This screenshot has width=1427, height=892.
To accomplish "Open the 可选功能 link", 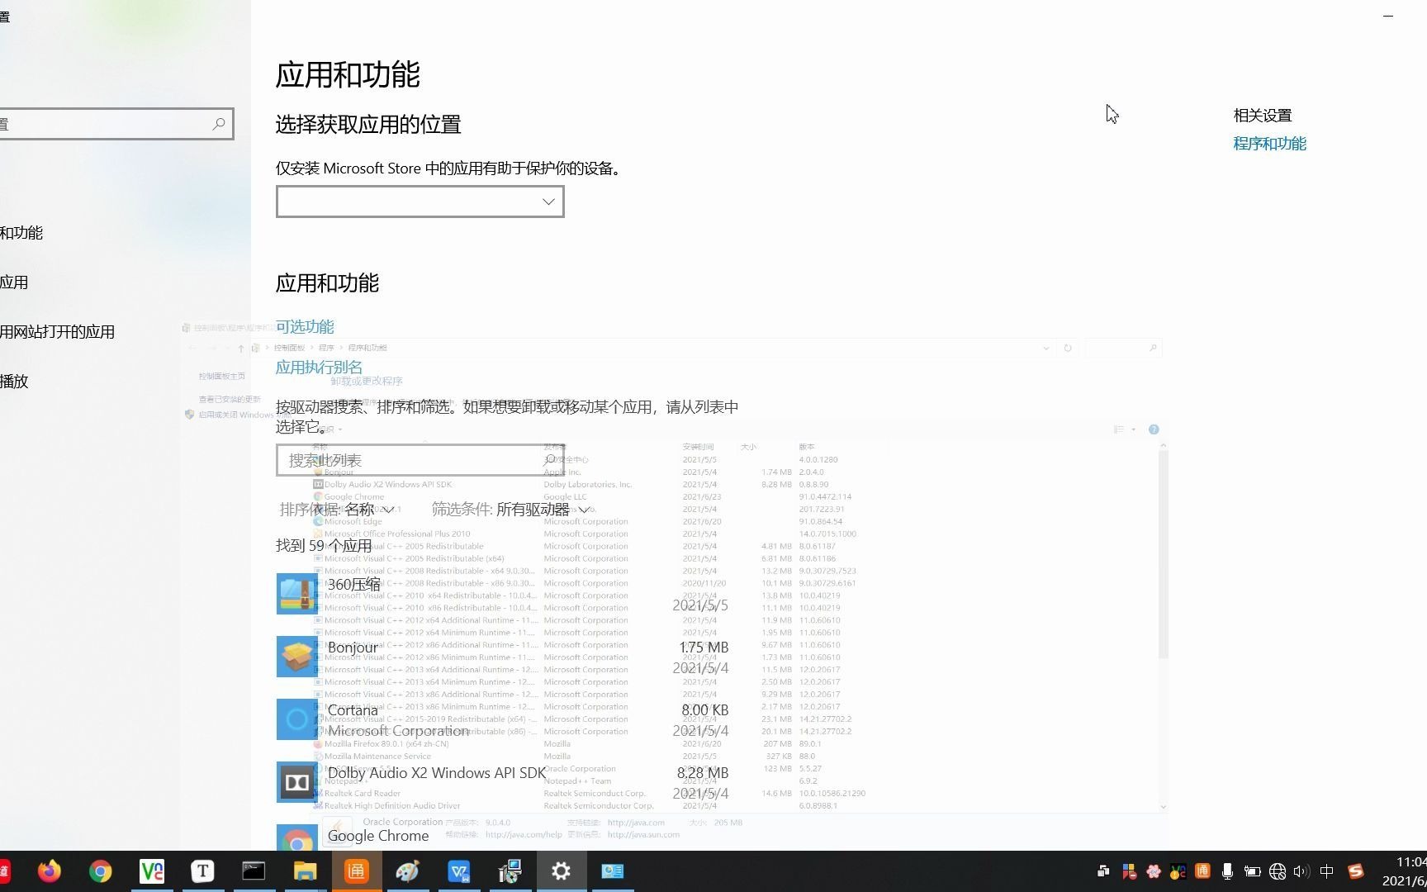I will click(305, 326).
